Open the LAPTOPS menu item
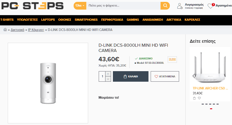 click(x=48, y=20)
